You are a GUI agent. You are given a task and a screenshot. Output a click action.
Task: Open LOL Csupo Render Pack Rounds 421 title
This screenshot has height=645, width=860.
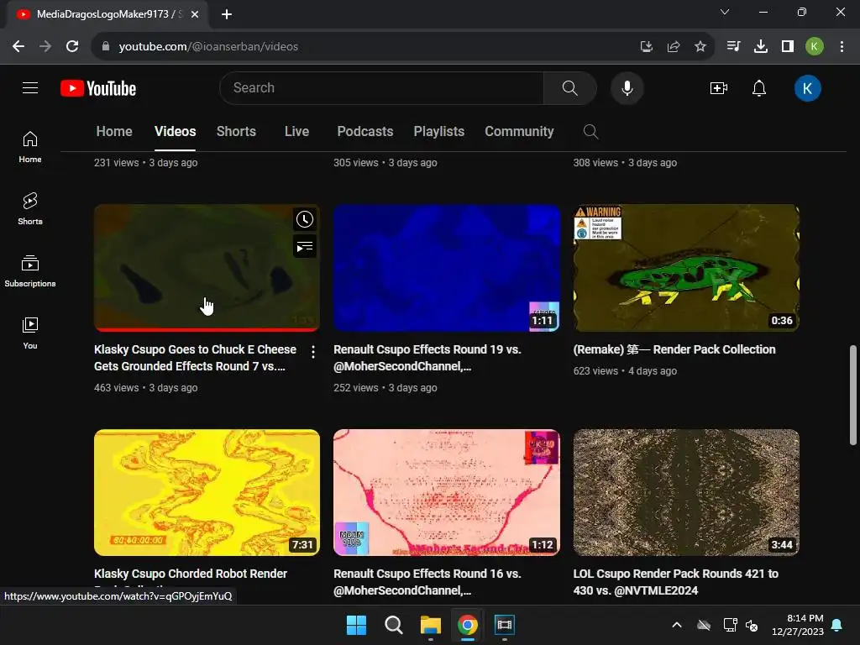676,582
